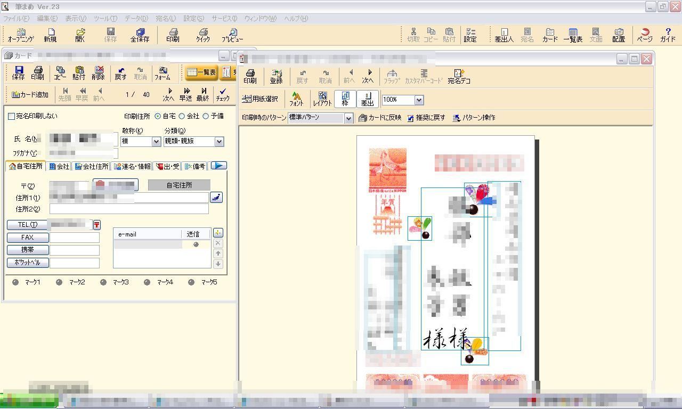Image resolution: width=682 pixels, height=409 pixels.
Task: Click the FAX button
Action: coord(27,238)
